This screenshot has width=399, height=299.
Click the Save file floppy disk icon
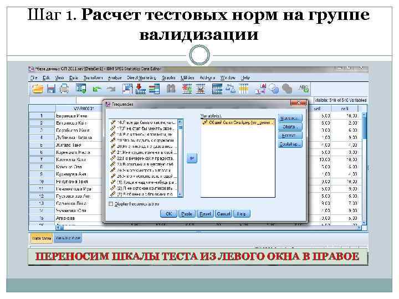tap(51, 89)
